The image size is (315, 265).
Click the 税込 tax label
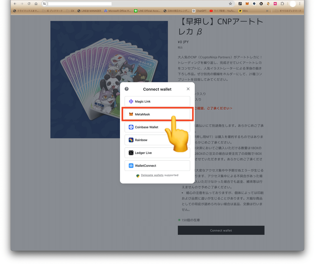180,47
